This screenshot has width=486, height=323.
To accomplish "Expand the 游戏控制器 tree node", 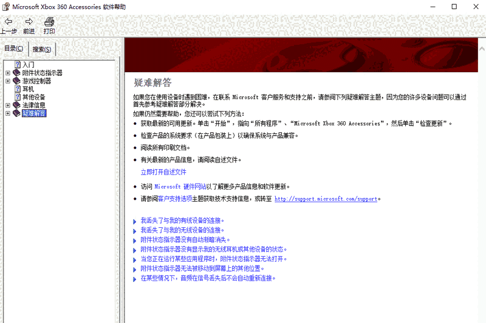I will coord(8,81).
